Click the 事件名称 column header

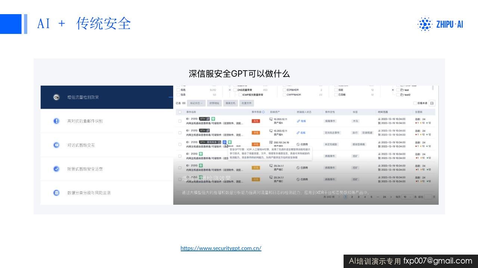click(x=191, y=112)
